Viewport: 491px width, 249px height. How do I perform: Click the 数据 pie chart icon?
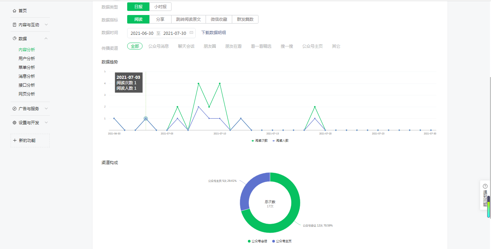14,39
